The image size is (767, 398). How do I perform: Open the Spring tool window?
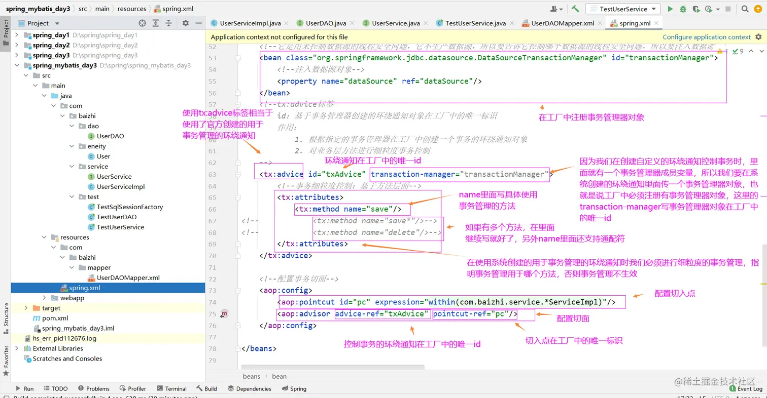[x=294, y=388]
